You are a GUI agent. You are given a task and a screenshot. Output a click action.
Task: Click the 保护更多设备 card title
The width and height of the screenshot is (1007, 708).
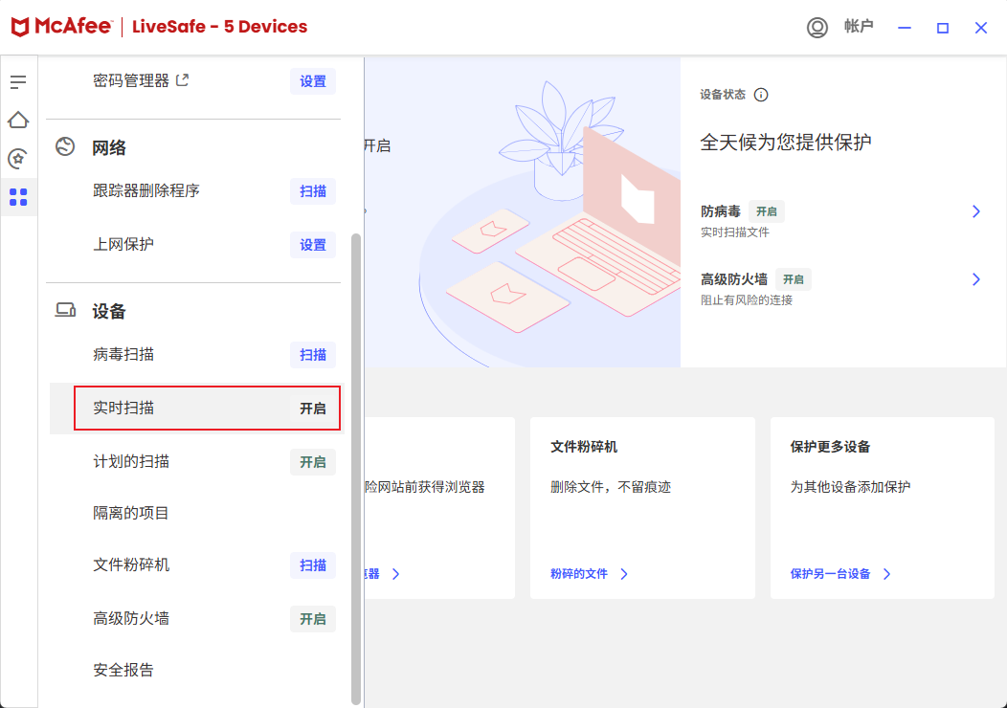830,447
